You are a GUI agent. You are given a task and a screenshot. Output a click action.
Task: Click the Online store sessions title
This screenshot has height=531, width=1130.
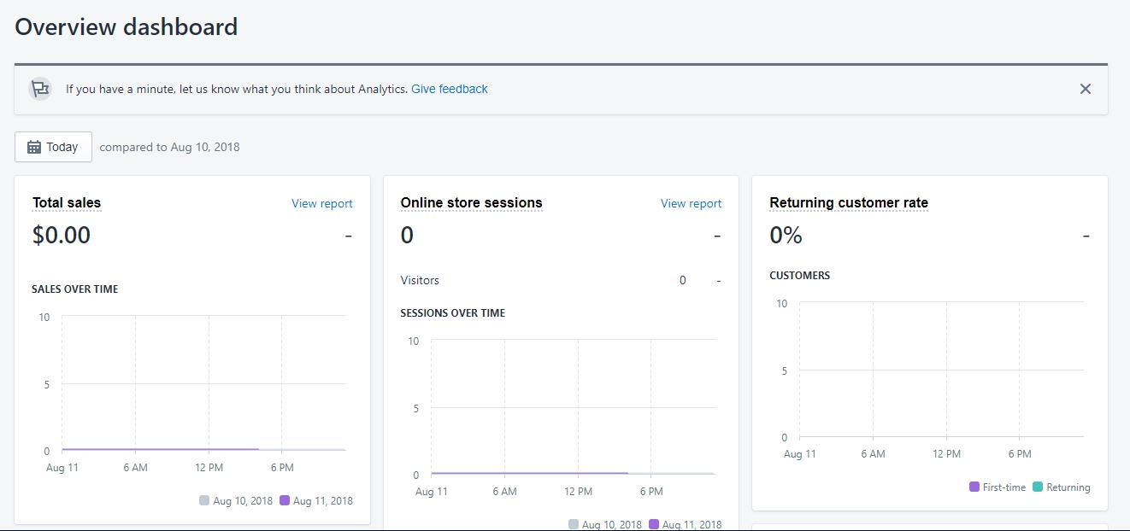point(472,203)
